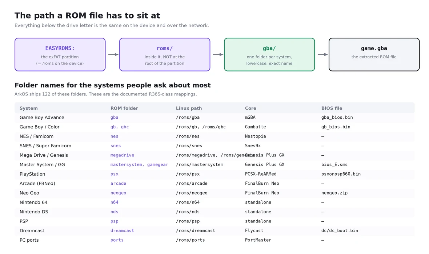Screen dimensions: 429x254
Task: Click the "Flycast" core cell
Action: pos(254,231)
